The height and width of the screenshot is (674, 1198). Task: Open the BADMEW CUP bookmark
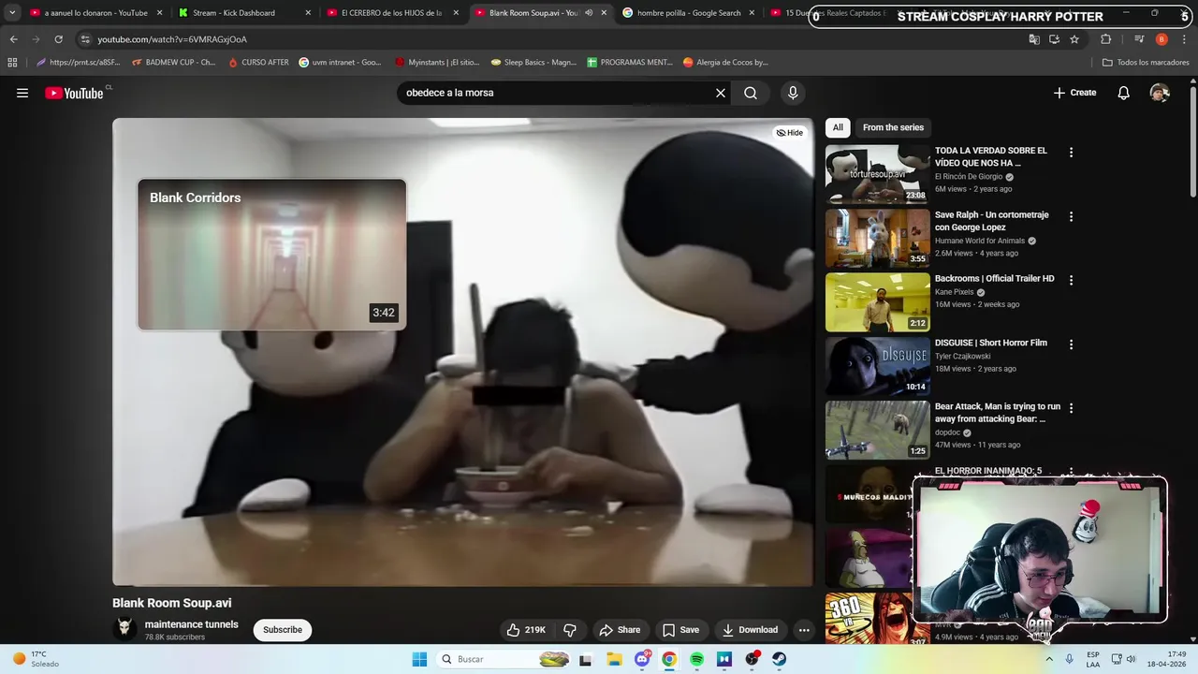tap(173, 63)
